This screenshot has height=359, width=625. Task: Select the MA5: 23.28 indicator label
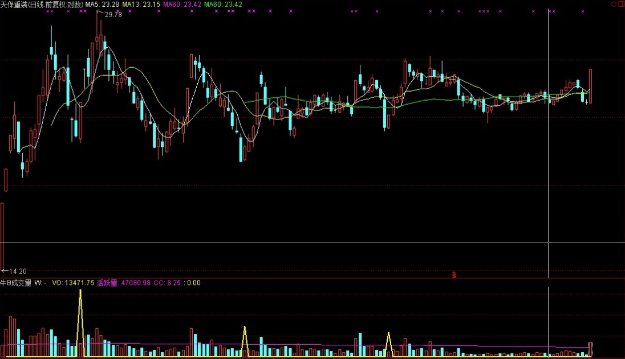click(103, 5)
